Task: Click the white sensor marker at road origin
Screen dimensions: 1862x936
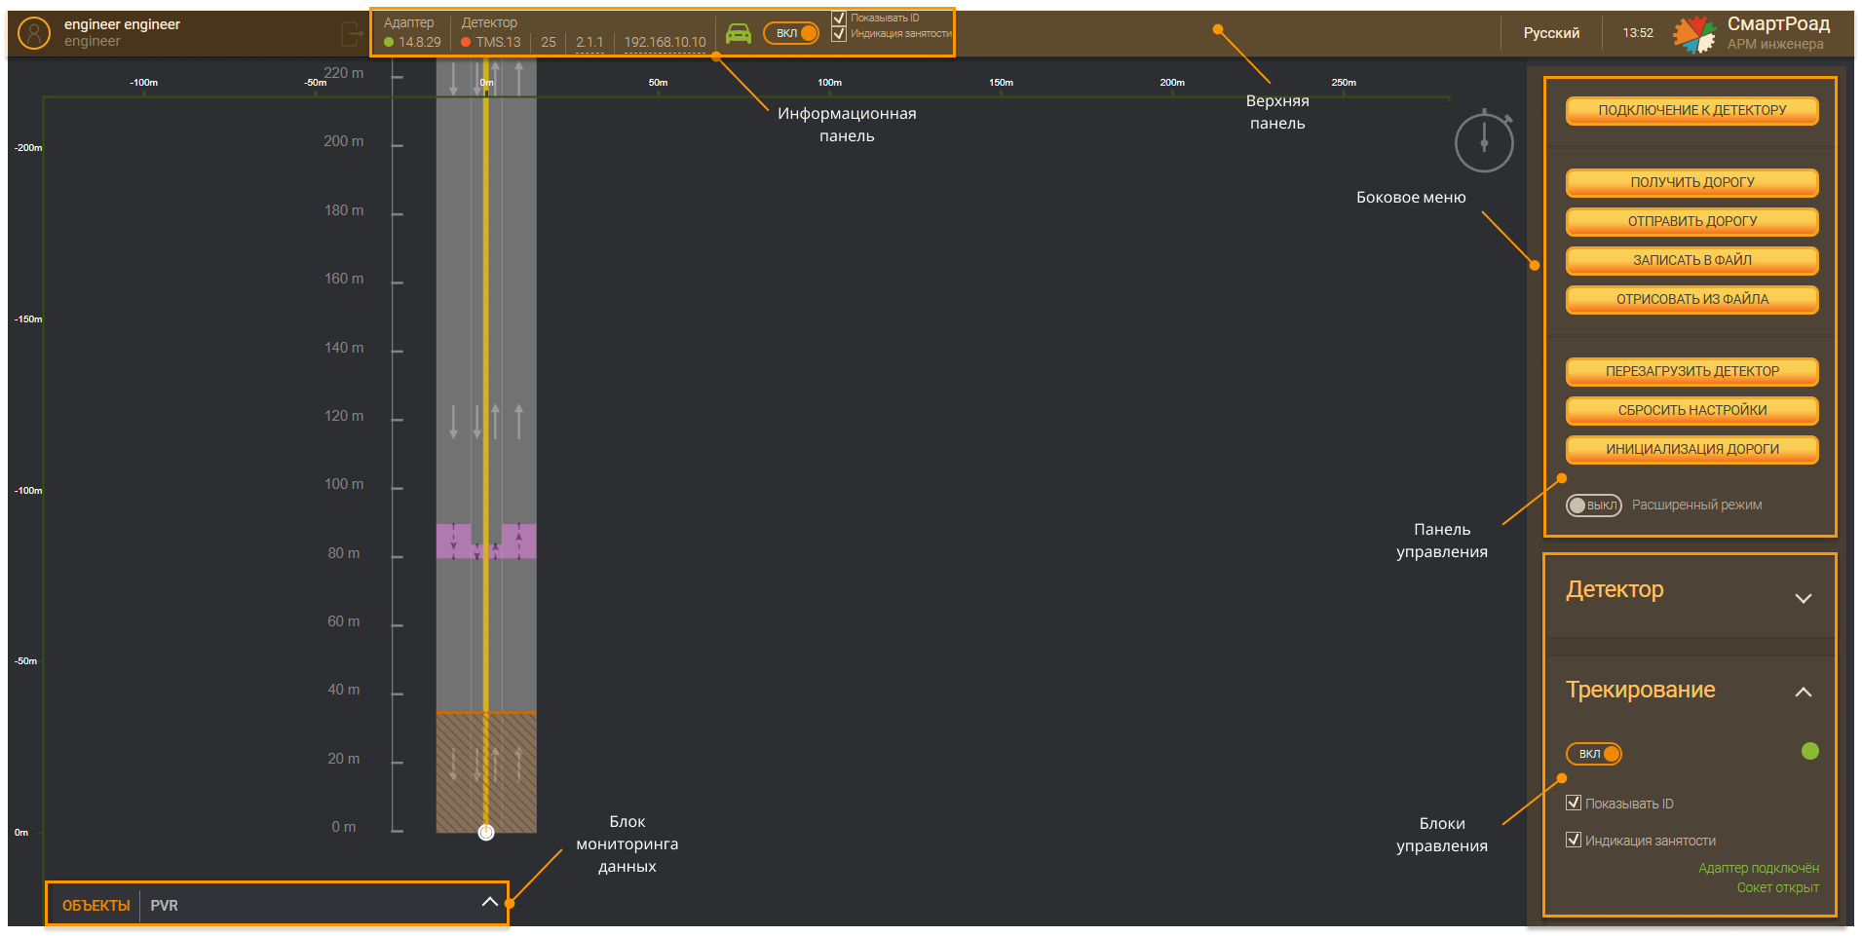Action: pos(486,832)
